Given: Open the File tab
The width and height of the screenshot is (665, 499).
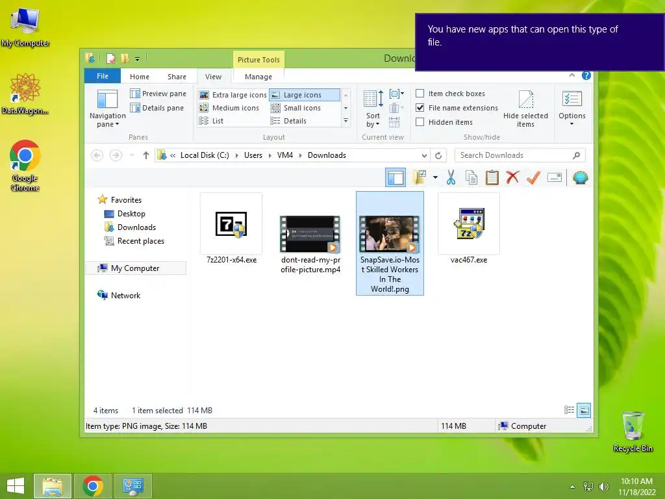Looking at the screenshot, I should [103, 77].
